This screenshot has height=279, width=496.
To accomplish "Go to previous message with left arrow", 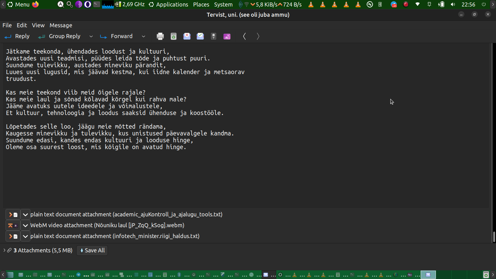I will click(245, 36).
